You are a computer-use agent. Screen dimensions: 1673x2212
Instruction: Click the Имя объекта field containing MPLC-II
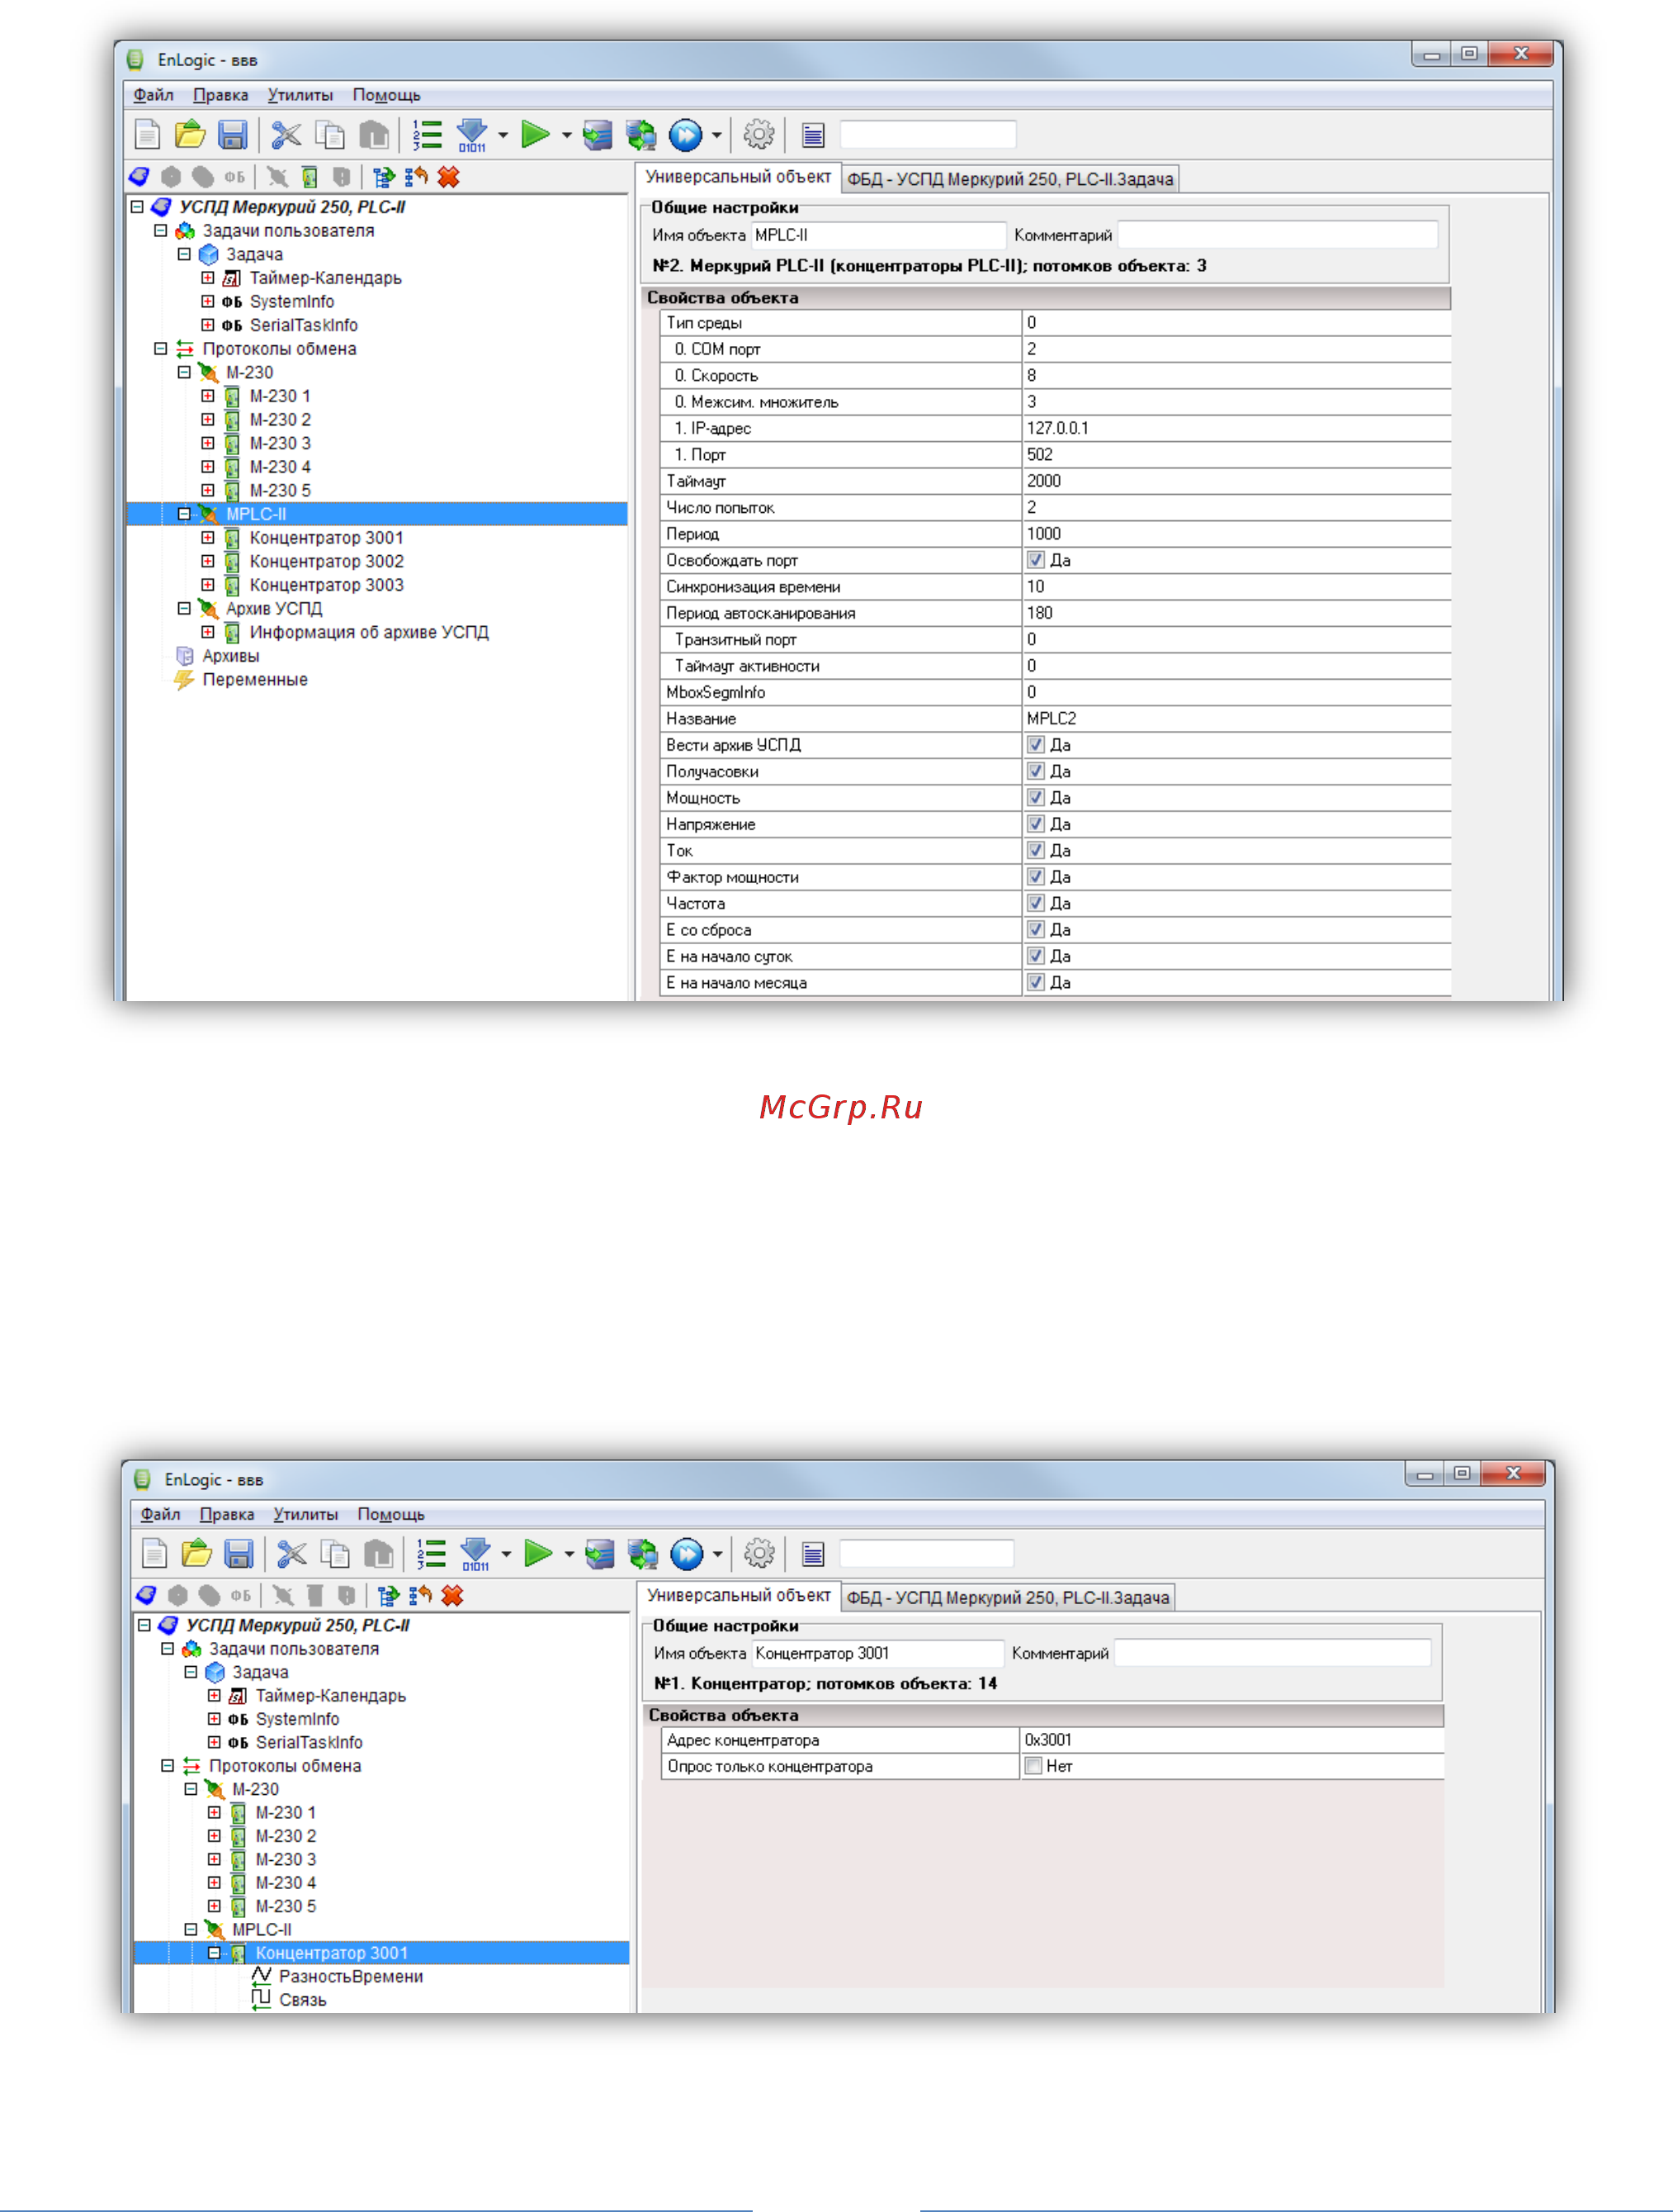click(x=878, y=235)
